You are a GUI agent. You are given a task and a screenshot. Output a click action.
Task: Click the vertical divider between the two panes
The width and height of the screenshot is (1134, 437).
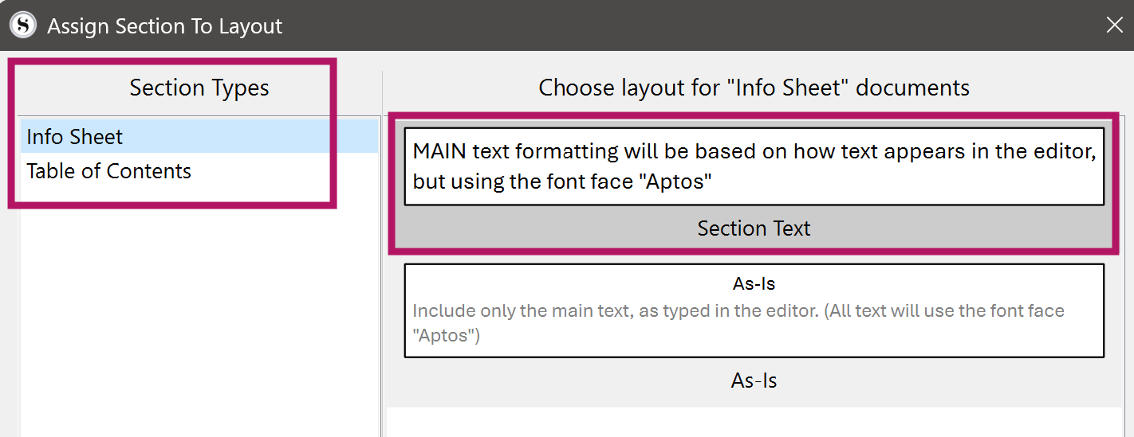click(382, 253)
